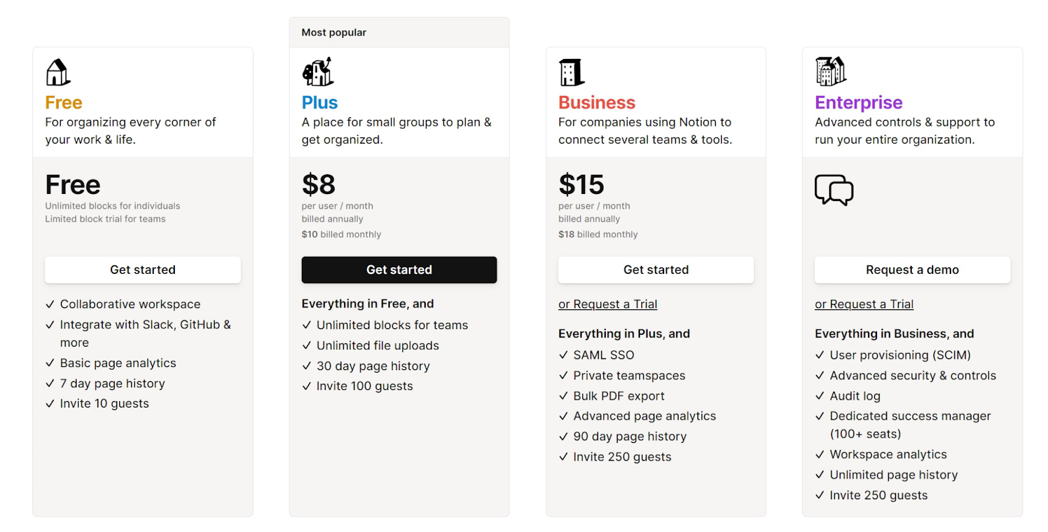The height and width of the screenshot is (532, 1048).
Task: Click the Request a demo button
Action: tap(912, 270)
